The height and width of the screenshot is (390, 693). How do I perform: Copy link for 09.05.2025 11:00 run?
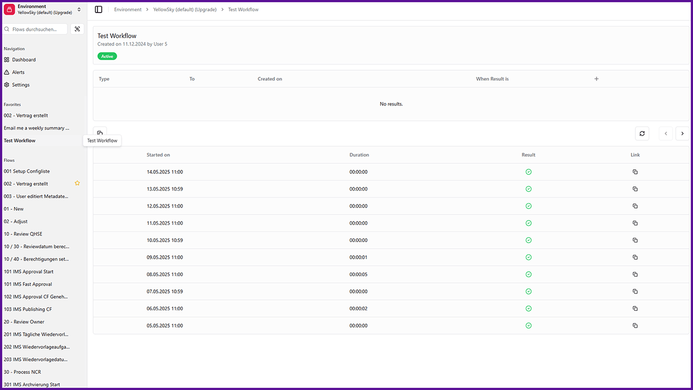pos(635,257)
